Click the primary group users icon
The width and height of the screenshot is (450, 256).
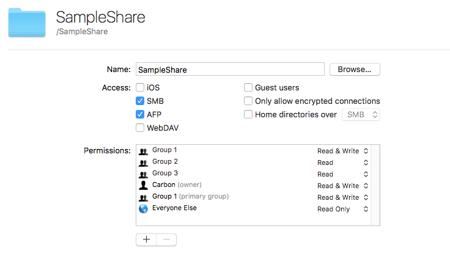click(x=143, y=197)
